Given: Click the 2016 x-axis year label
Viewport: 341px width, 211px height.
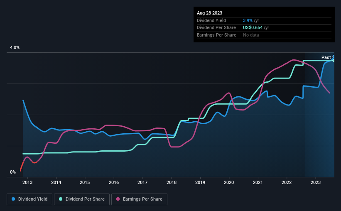Looking at the screenshot, I should pyautogui.click(x=114, y=182).
